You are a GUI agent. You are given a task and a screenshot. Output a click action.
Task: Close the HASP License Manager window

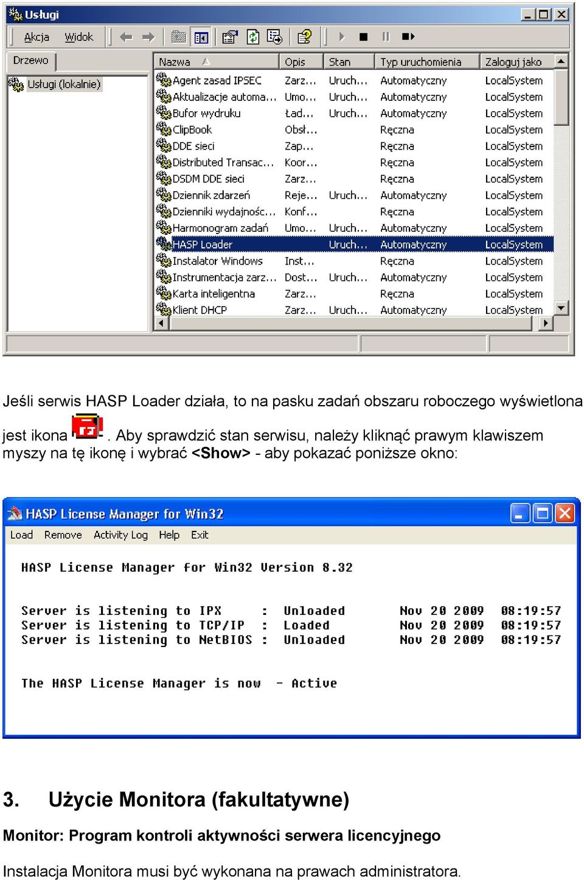pyautogui.click(x=565, y=513)
